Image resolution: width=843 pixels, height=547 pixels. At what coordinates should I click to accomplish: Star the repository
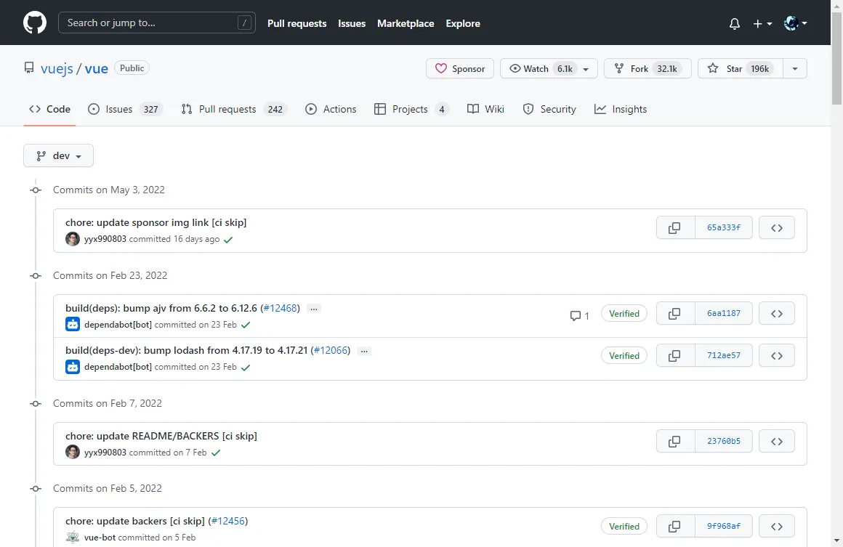(741, 68)
